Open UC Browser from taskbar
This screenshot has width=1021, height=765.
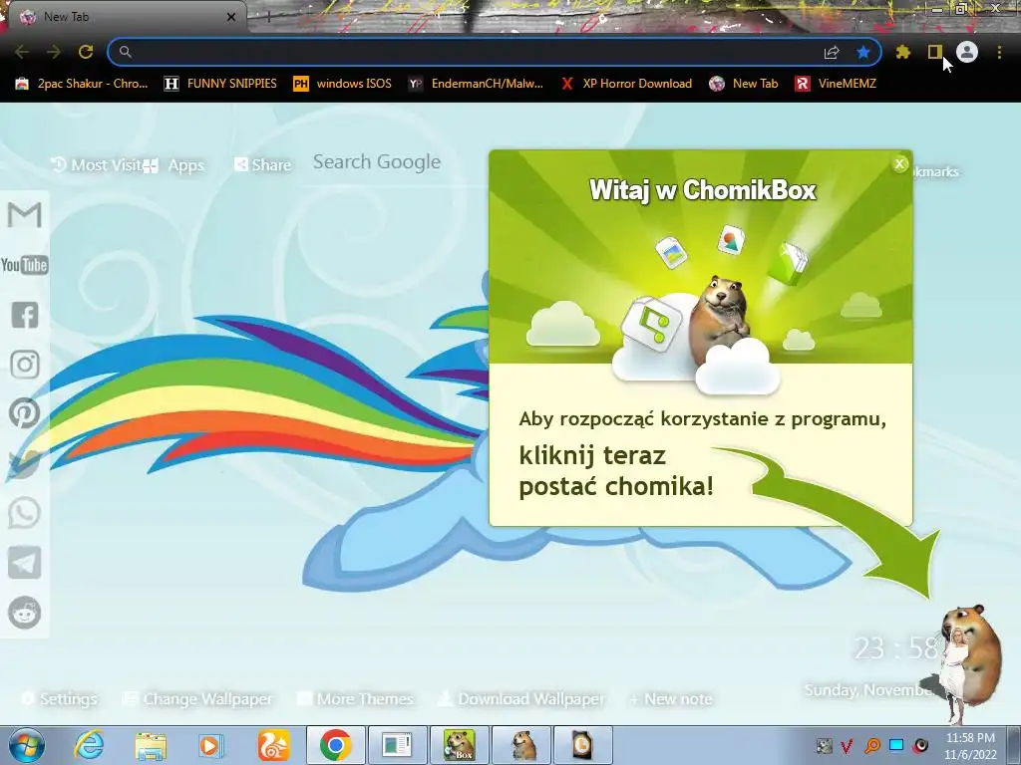(273, 745)
